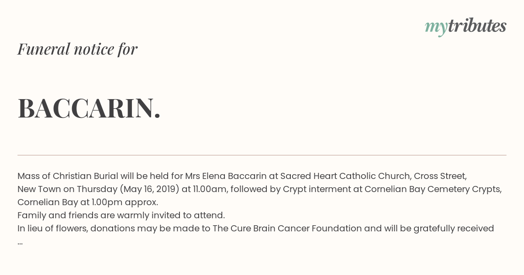The height and width of the screenshot is (275, 524).
Task: Click the horizontal divider line
Action: click(x=262, y=155)
